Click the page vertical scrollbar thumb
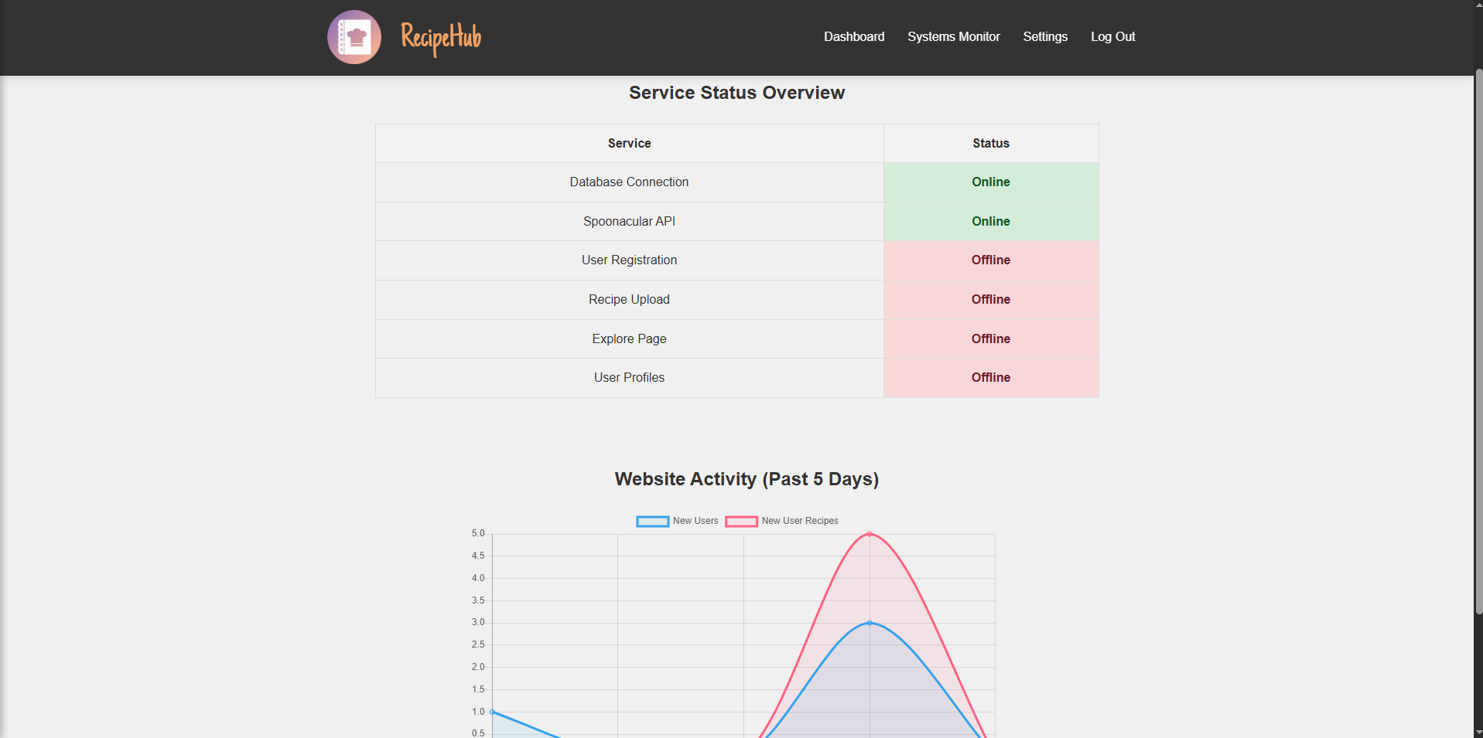The height and width of the screenshot is (738, 1483). click(x=1478, y=342)
